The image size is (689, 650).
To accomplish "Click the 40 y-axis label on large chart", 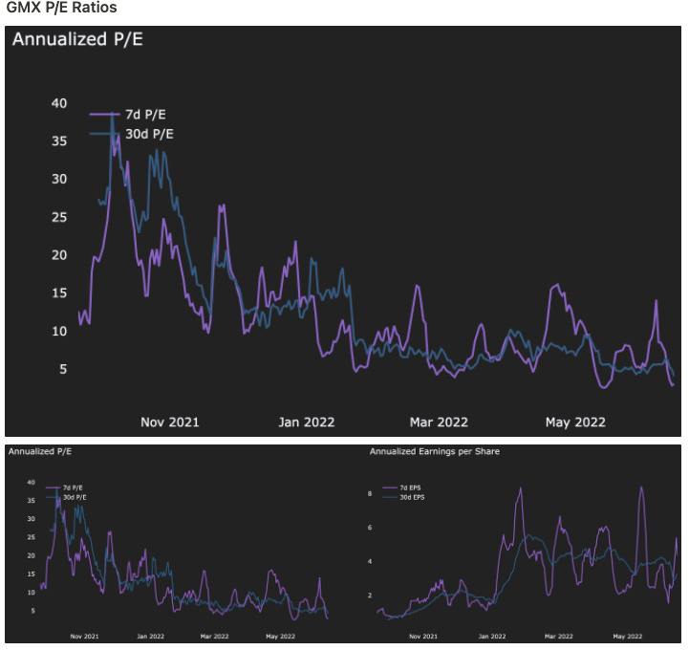I will click(59, 103).
